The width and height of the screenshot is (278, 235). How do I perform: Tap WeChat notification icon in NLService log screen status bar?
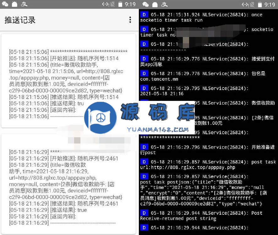coord(145,4)
